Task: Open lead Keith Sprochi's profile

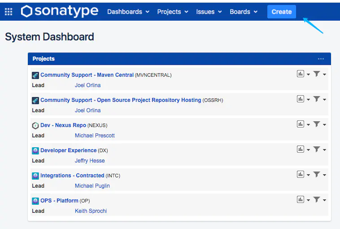Action: (x=91, y=211)
